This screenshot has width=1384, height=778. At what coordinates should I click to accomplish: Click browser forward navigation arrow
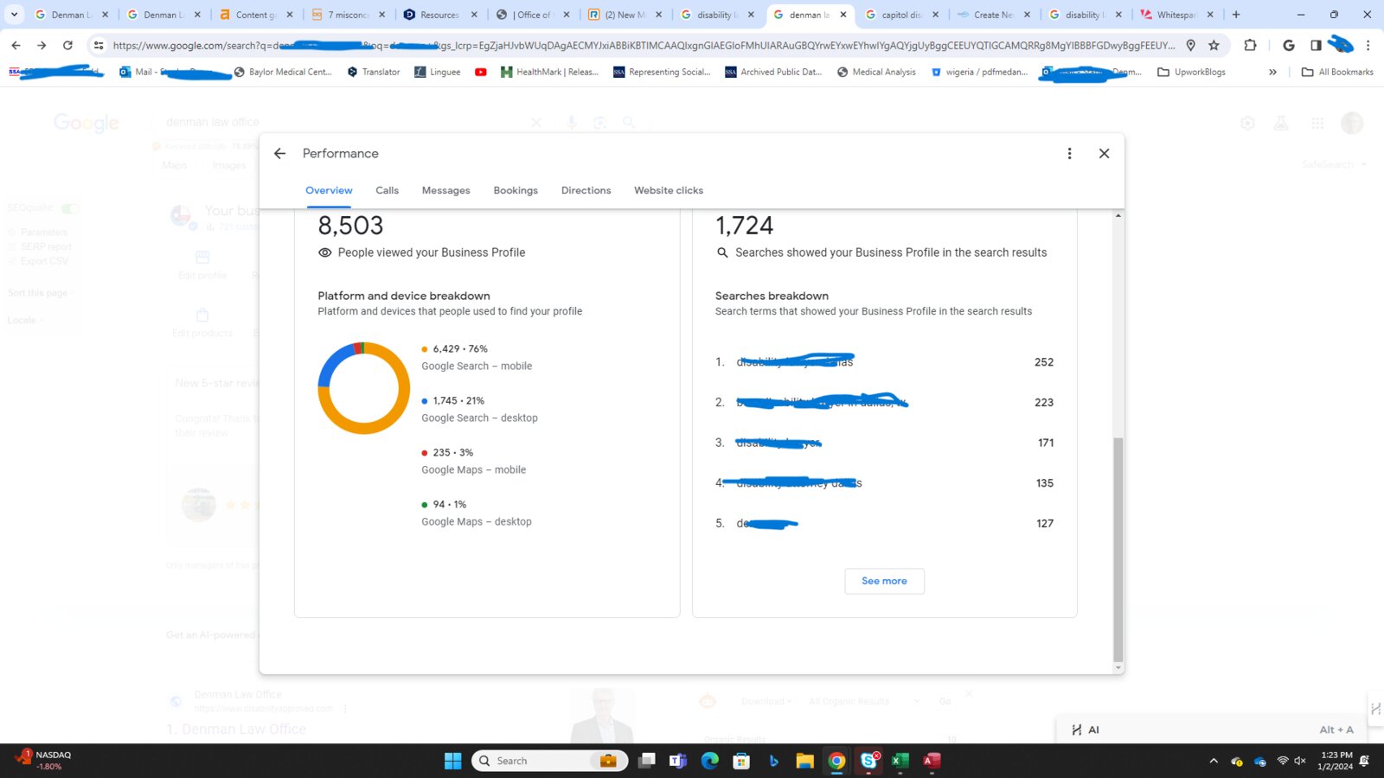42,45
